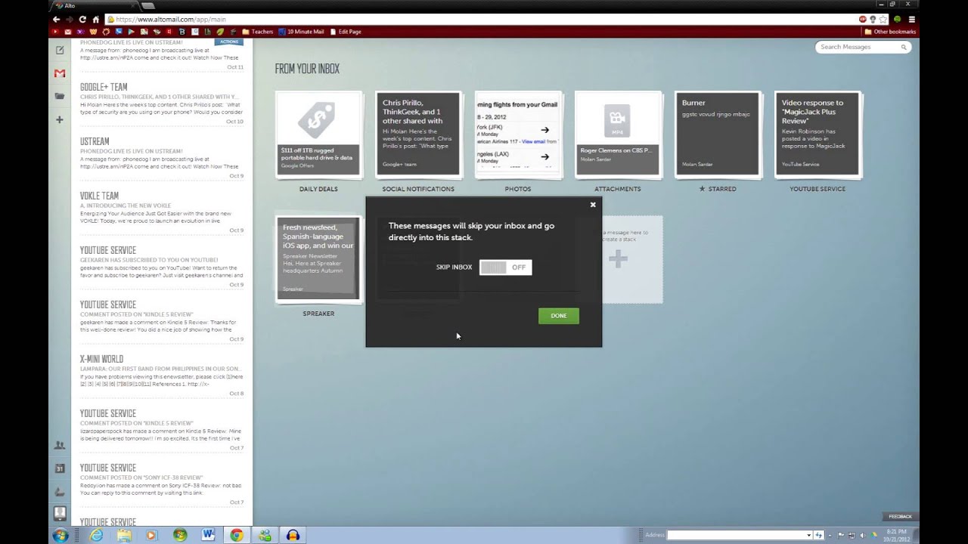968x544 pixels.
Task: Open the Starred stack
Action: click(718, 135)
